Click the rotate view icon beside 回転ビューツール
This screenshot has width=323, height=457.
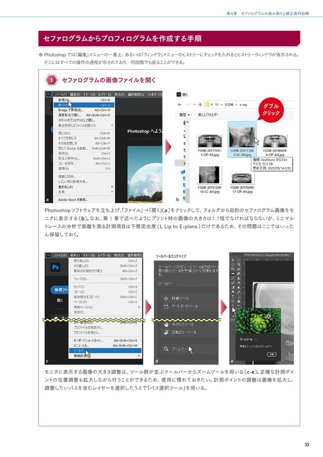click(166, 332)
